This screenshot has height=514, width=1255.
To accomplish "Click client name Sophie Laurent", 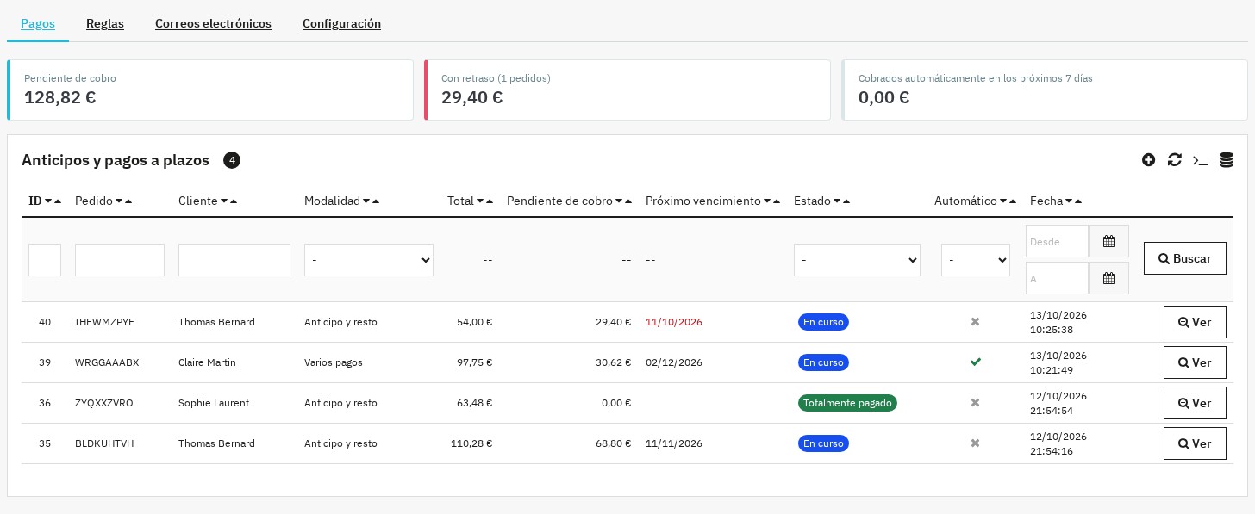I will (214, 403).
